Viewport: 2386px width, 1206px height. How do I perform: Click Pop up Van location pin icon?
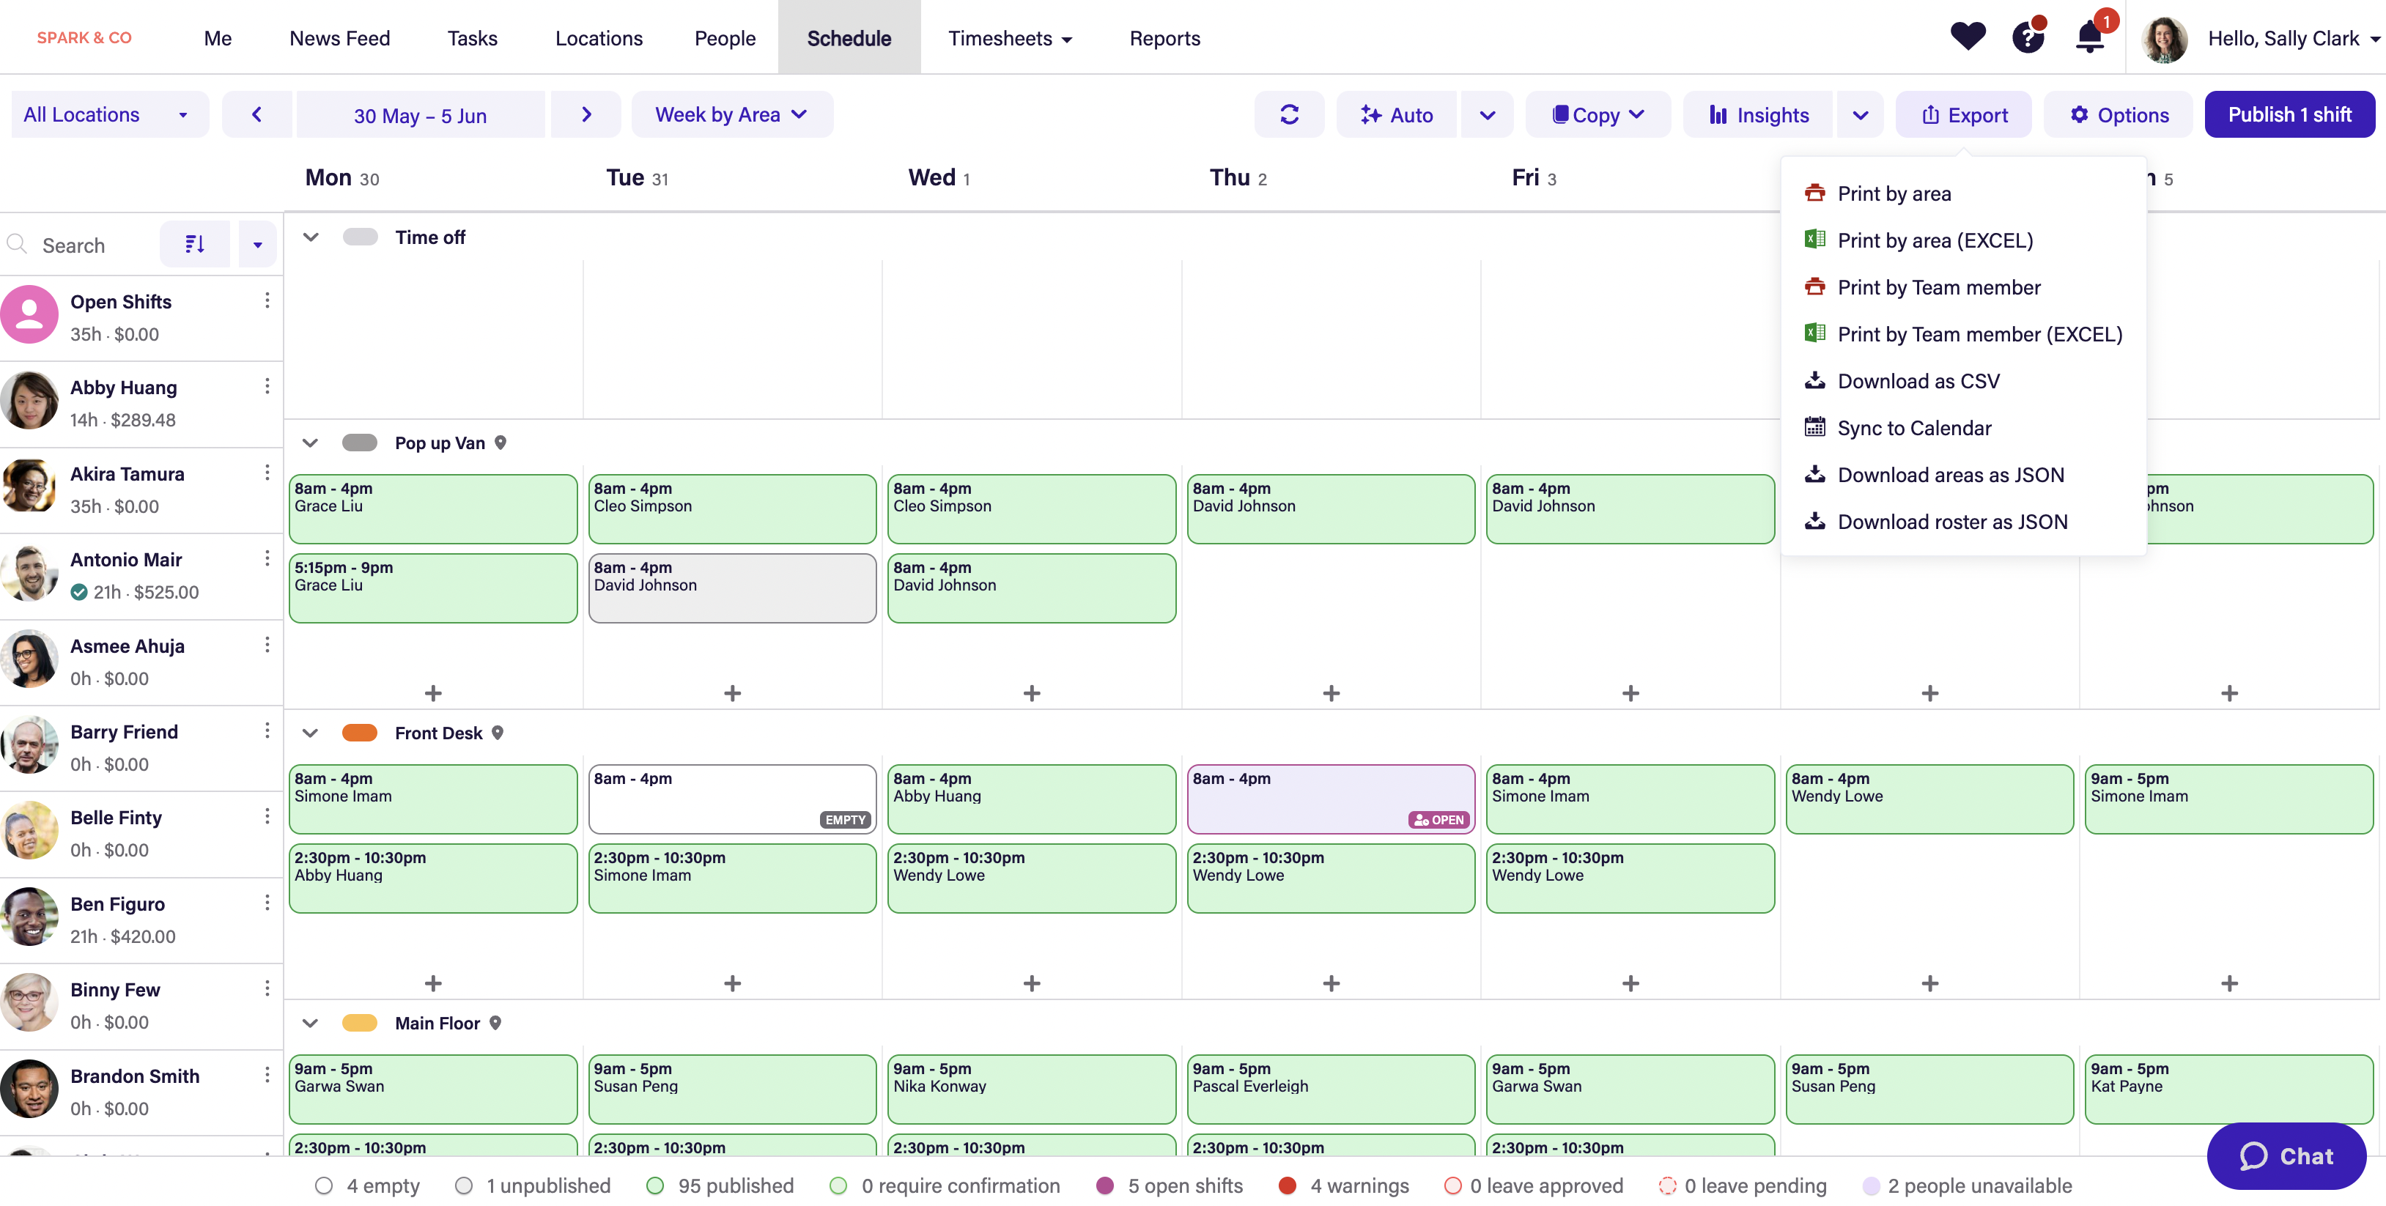(x=501, y=443)
